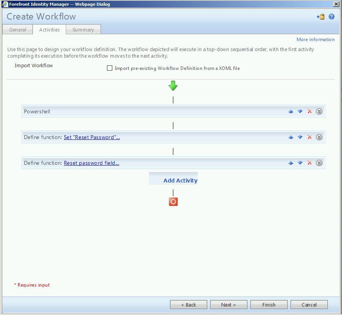Delete the Set "Reset Password" activity
Screen dimensions: 342x315
coord(310,137)
